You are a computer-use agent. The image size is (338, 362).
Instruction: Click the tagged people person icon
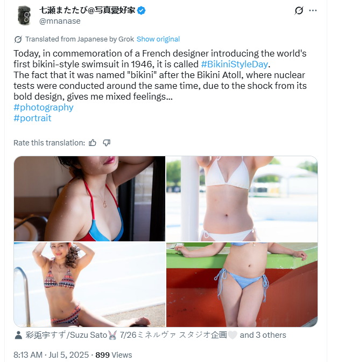tap(18, 335)
